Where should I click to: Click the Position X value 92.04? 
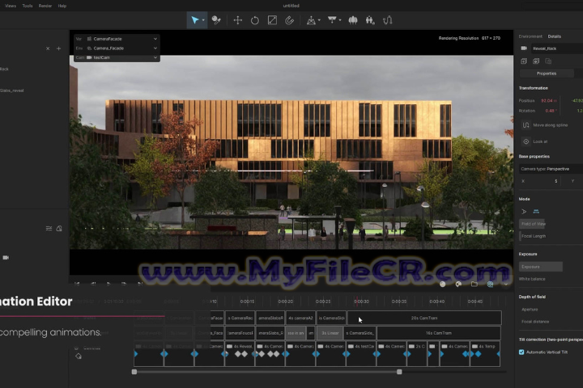[548, 100]
